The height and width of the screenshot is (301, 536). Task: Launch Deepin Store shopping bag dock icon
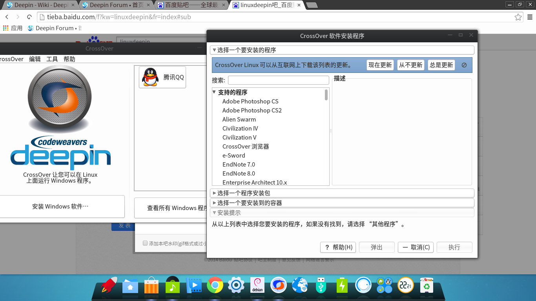point(151,286)
